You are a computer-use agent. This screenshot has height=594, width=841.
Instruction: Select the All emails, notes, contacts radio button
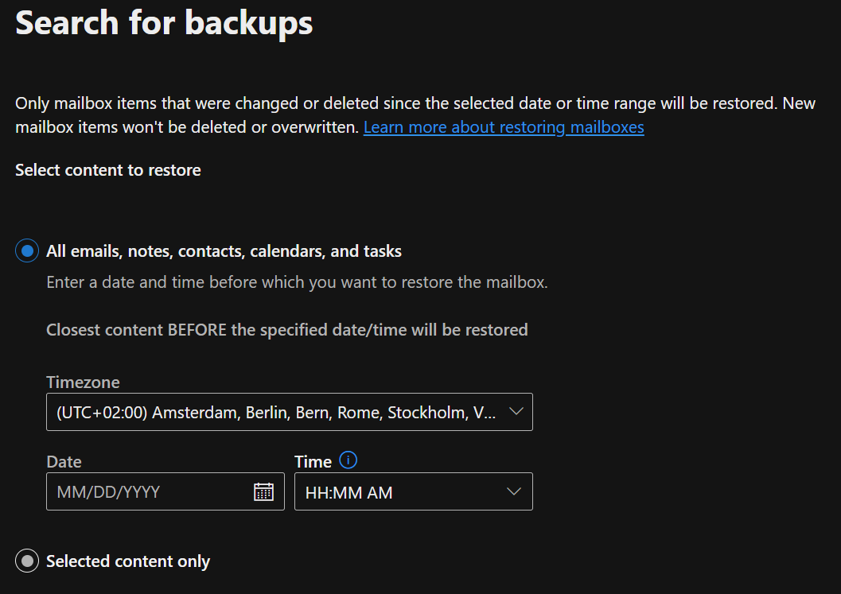click(x=27, y=251)
